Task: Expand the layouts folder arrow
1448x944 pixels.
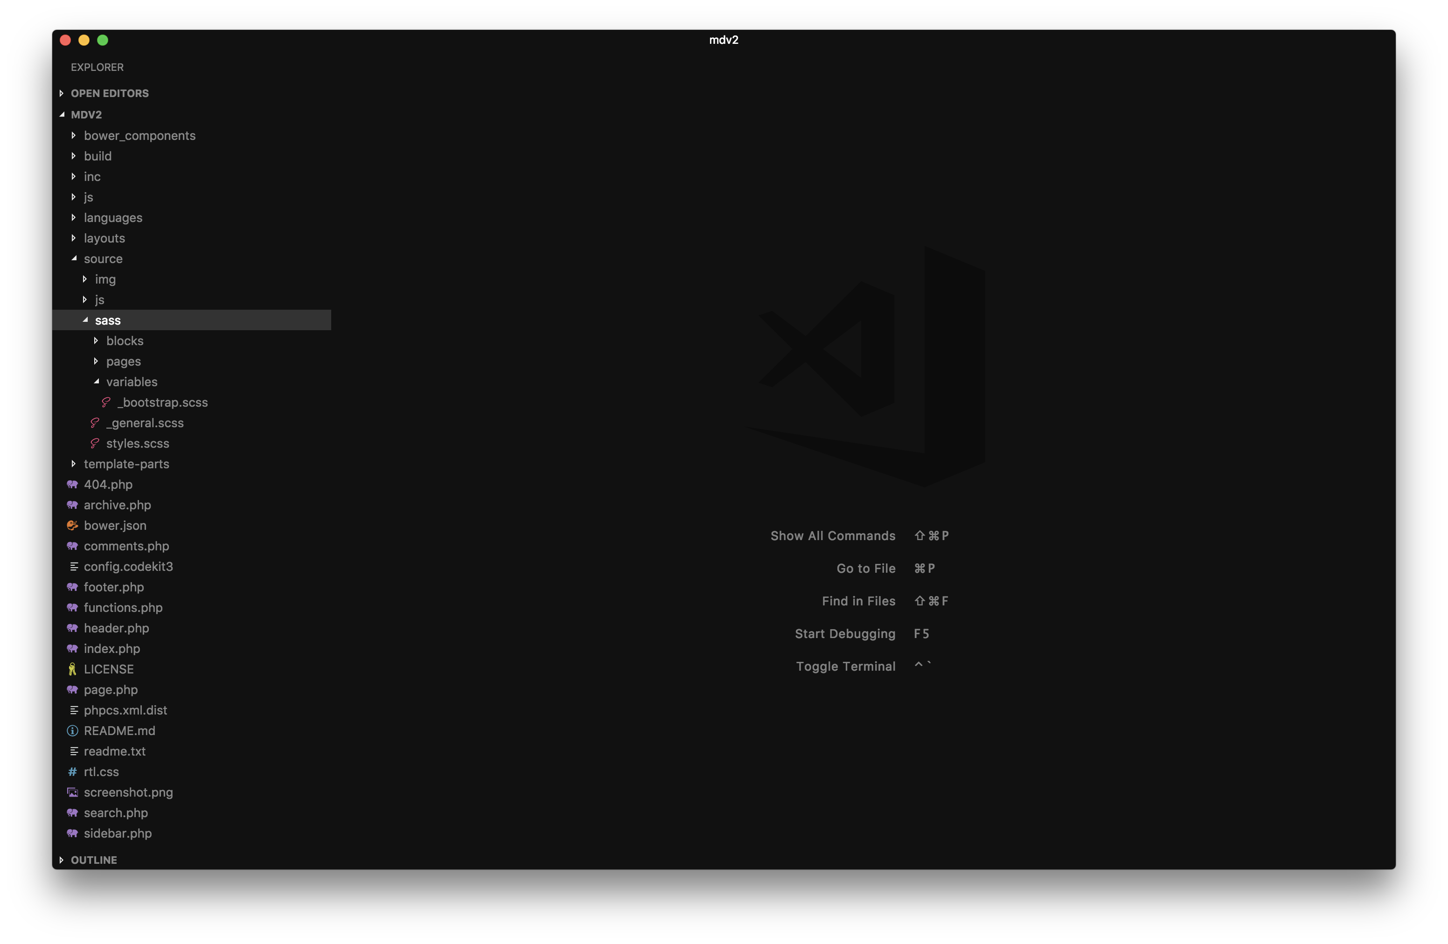Action: click(74, 238)
